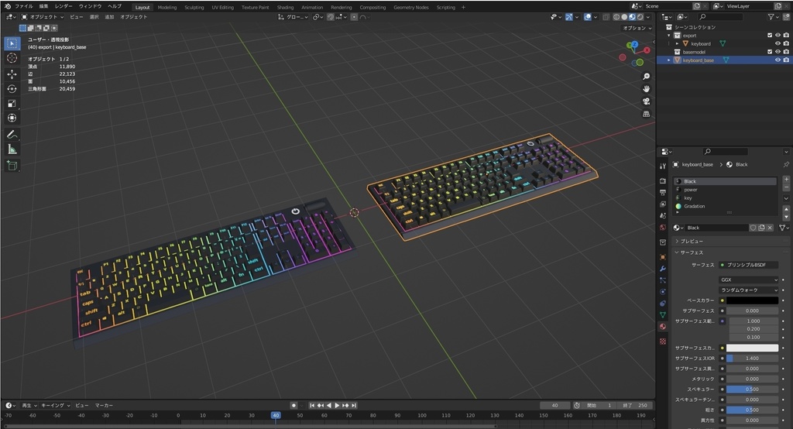Uncheck basemodel collection checkbox
Screen dimensions: 793x429
pos(770,52)
